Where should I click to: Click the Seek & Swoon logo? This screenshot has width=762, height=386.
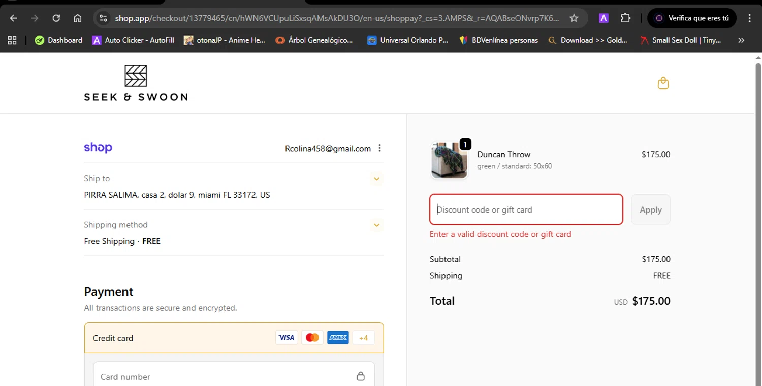pyautogui.click(x=136, y=83)
